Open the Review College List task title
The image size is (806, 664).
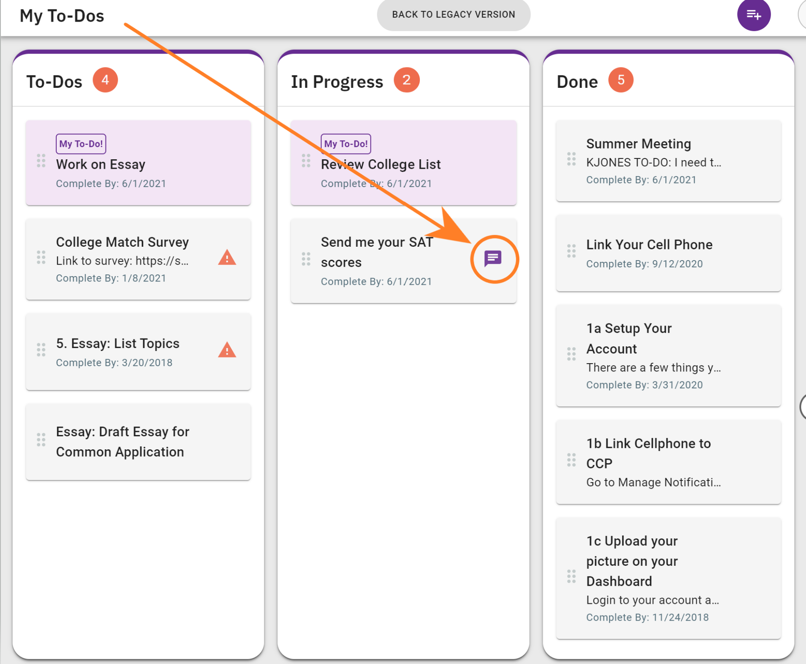click(x=381, y=164)
